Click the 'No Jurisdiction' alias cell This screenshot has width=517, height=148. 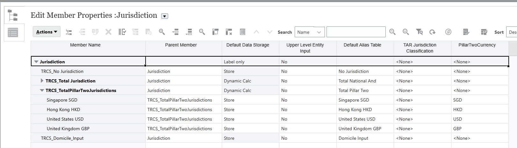[365, 71]
